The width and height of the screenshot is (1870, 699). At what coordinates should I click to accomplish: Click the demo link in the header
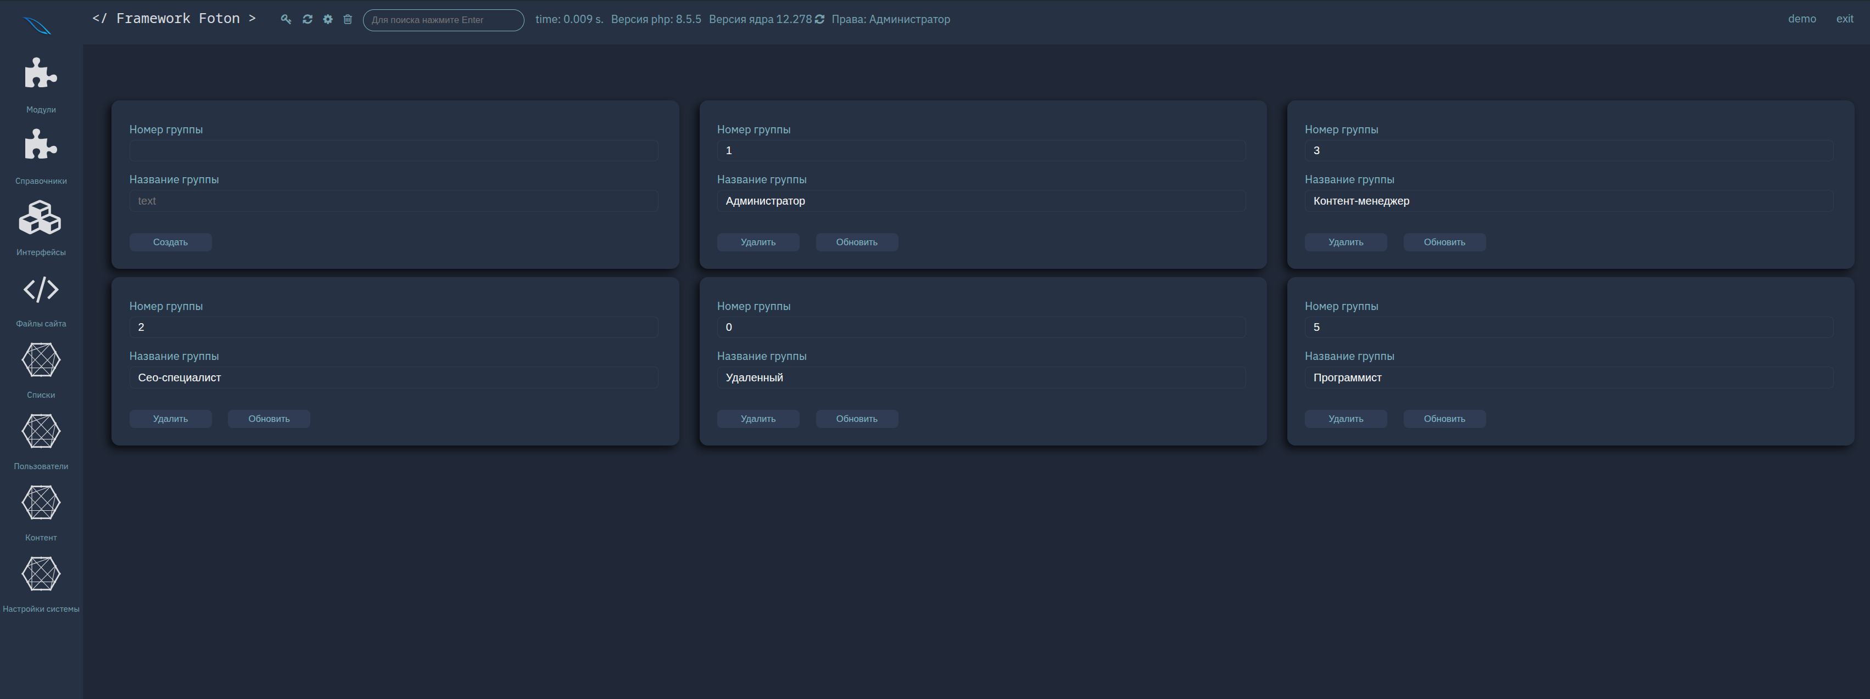[1802, 19]
